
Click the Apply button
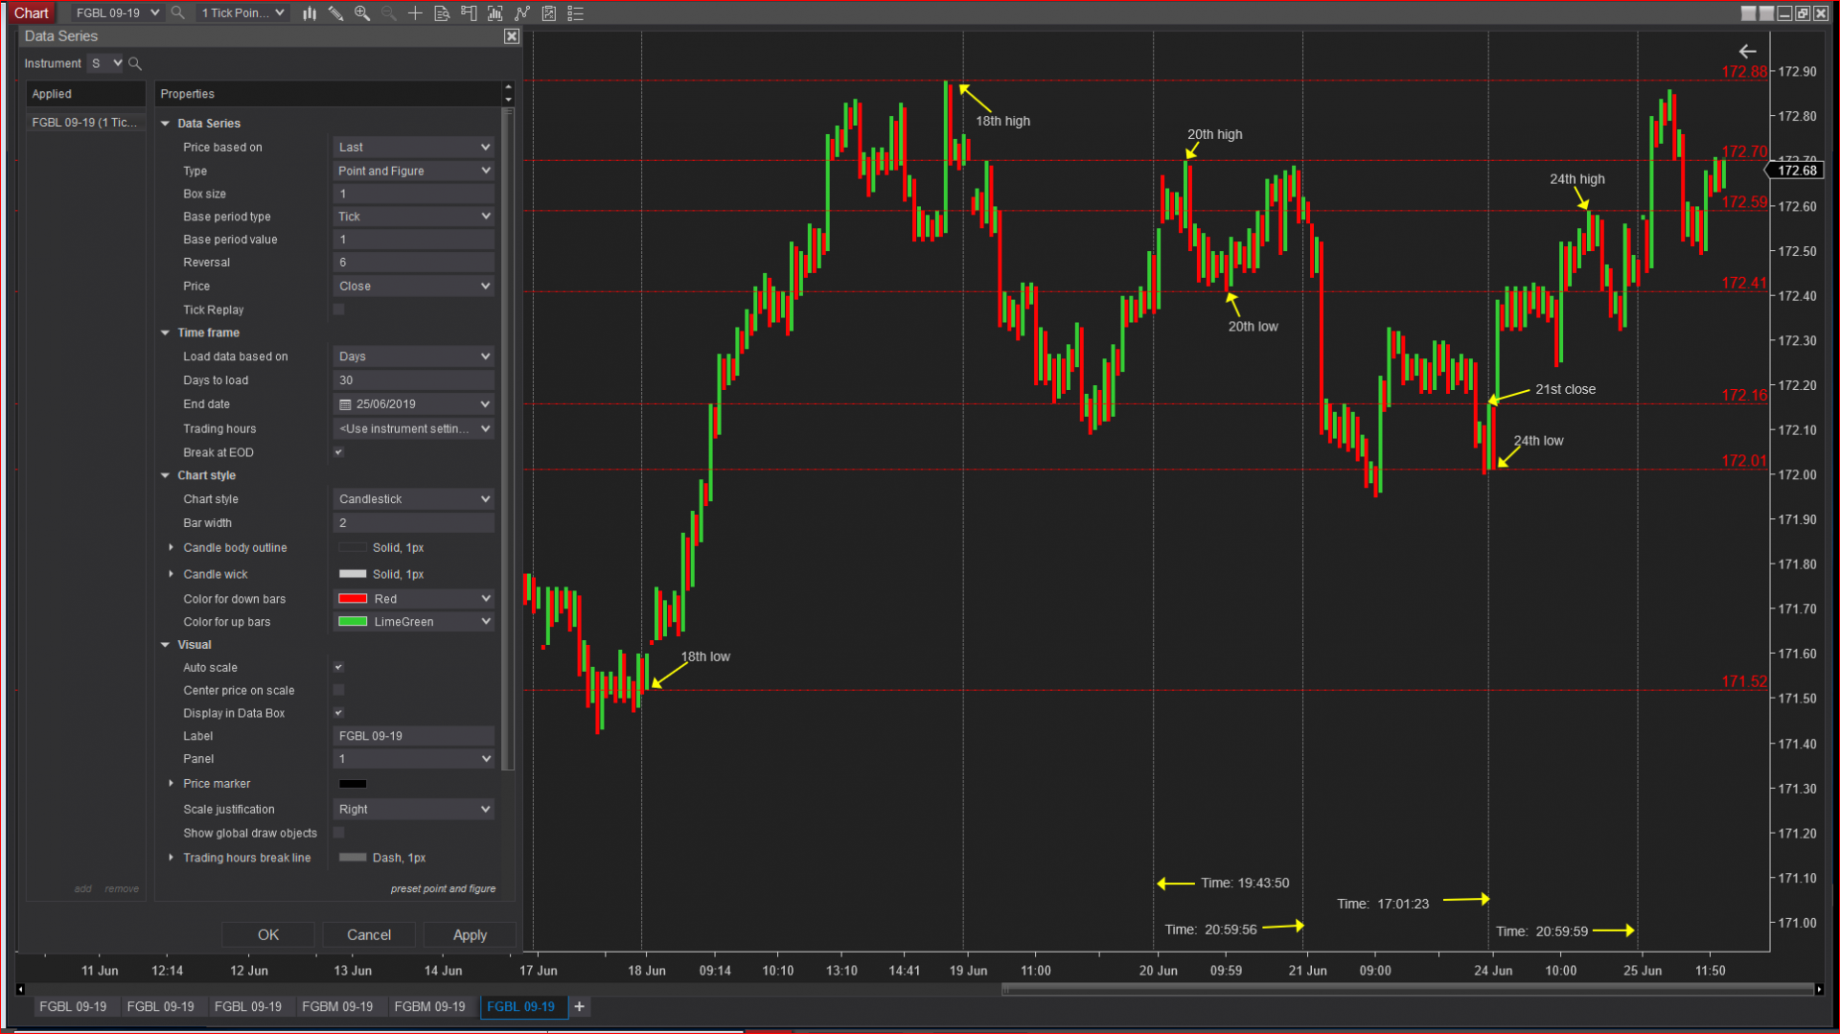point(470,935)
